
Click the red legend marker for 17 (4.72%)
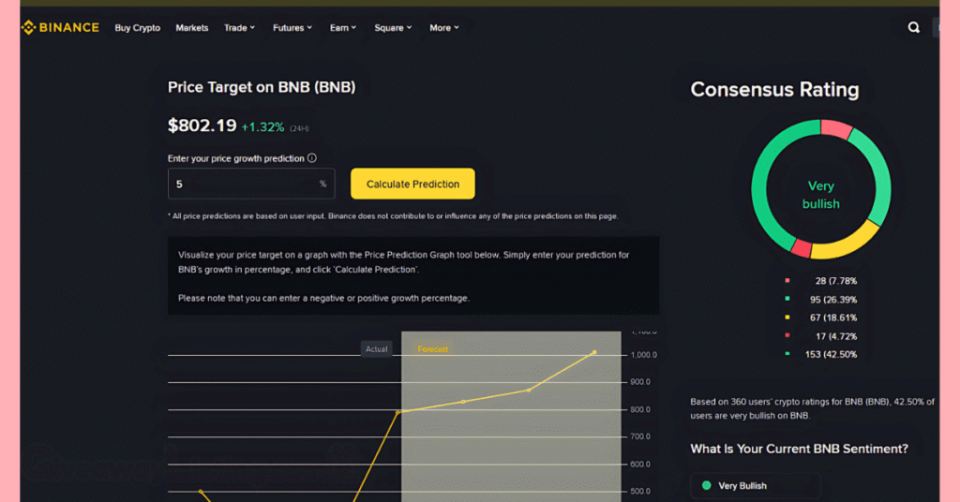(787, 335)
